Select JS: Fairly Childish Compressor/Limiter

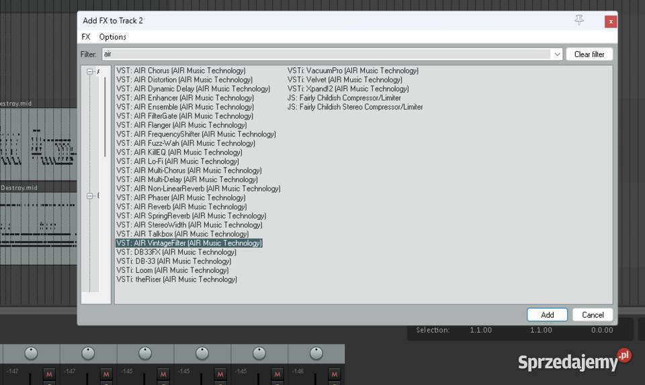(x=344, y=97)
